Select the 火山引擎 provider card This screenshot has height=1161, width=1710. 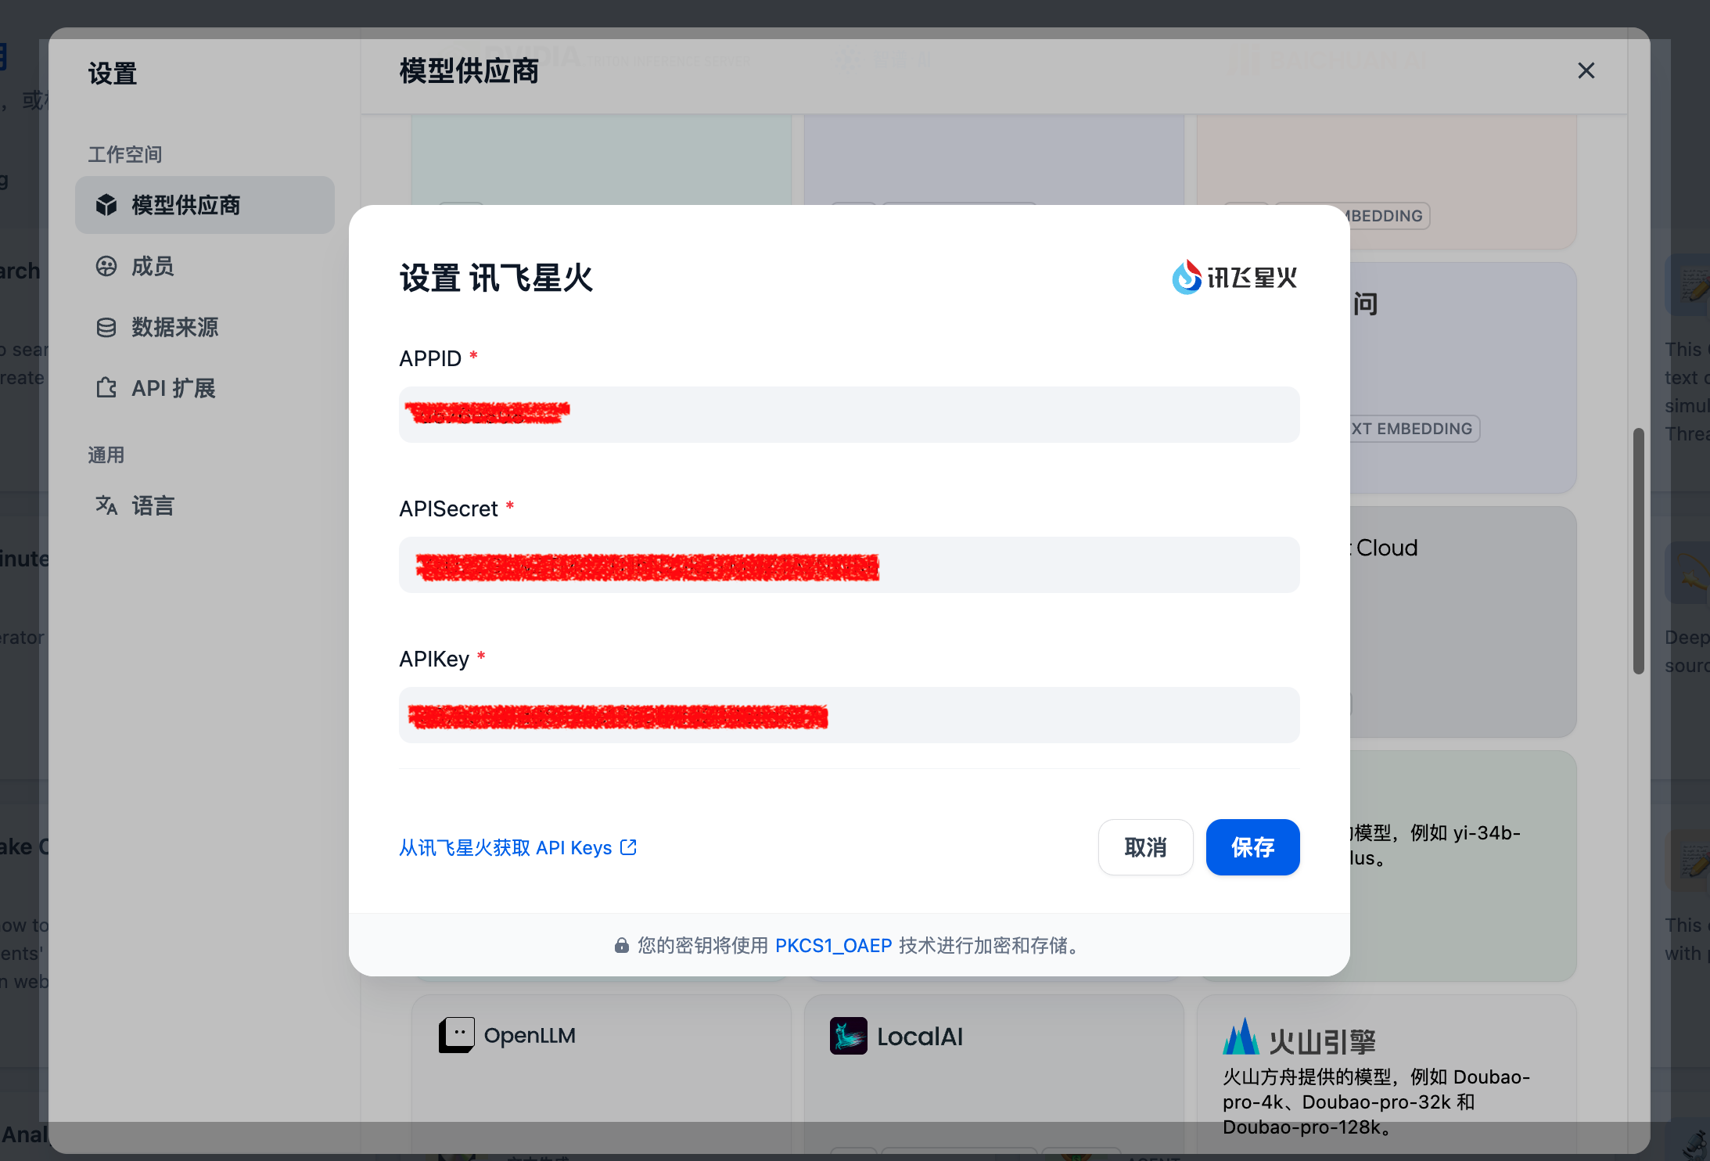coord(1387,1076)
